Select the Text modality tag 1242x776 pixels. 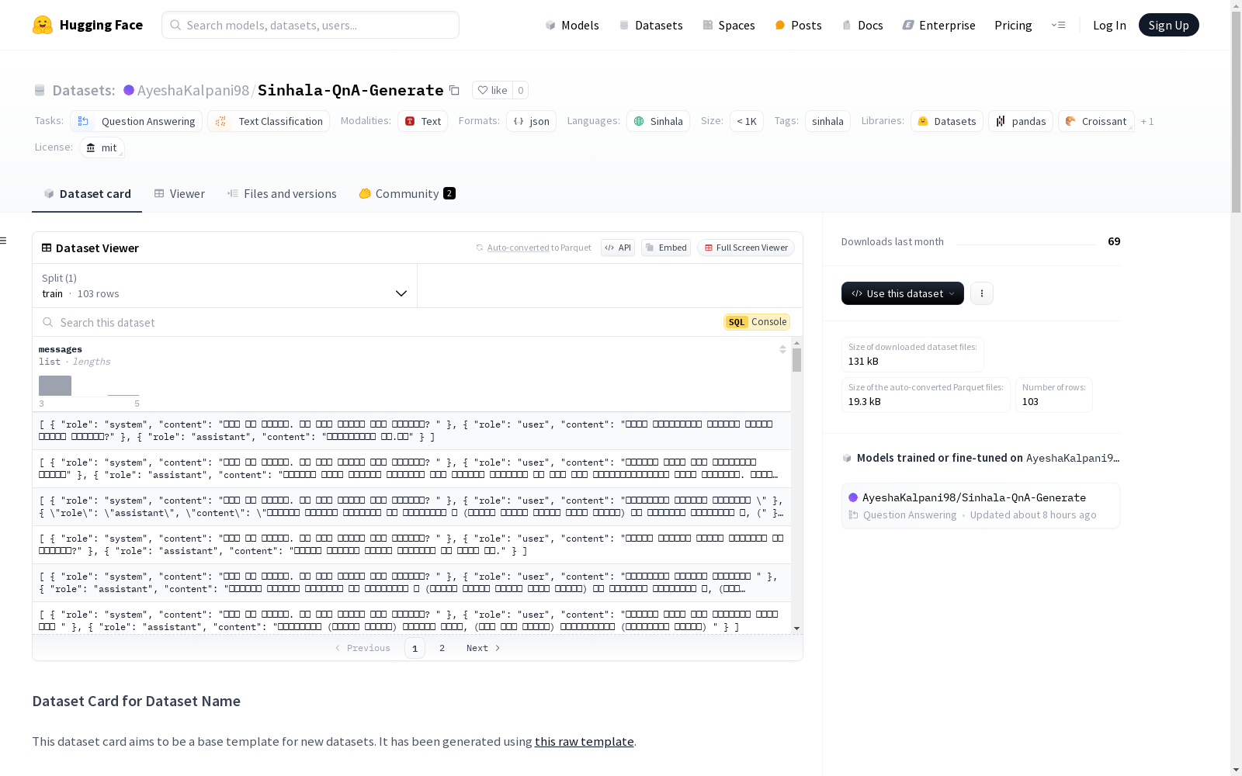click(423, 121)
